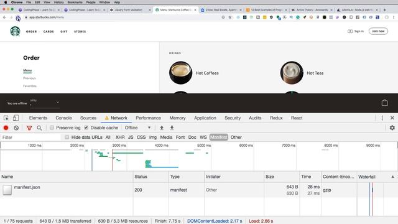The image size is (398, 224).
Task: Open the ORDER navigation link
Action: click(x=32, y=32)
